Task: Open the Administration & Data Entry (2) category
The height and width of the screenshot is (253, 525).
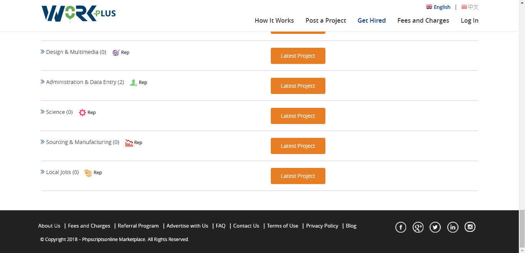Action: point(85,82)
